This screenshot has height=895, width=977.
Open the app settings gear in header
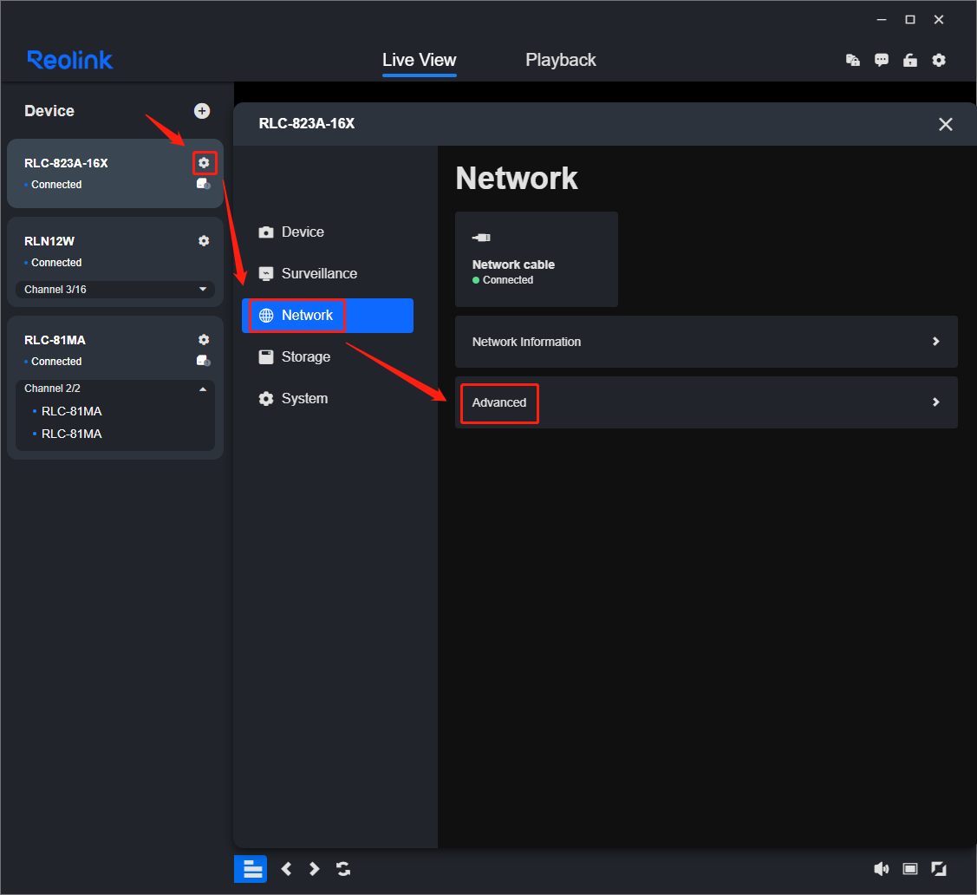coord(938,60)
